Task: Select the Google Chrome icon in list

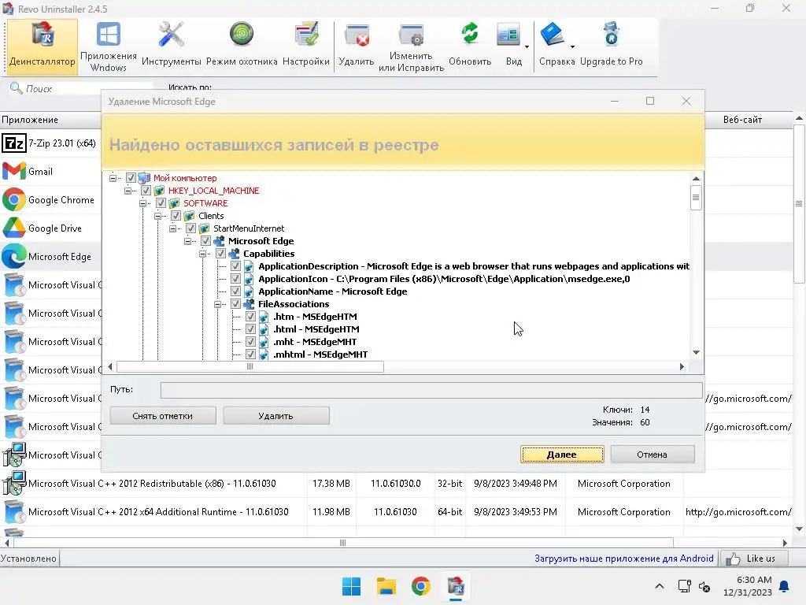Action: [14, 199]
